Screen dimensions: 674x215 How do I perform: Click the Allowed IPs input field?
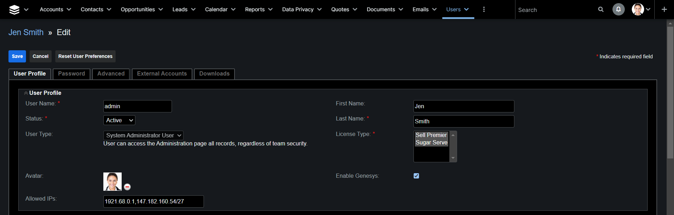(x=153, y=201)
